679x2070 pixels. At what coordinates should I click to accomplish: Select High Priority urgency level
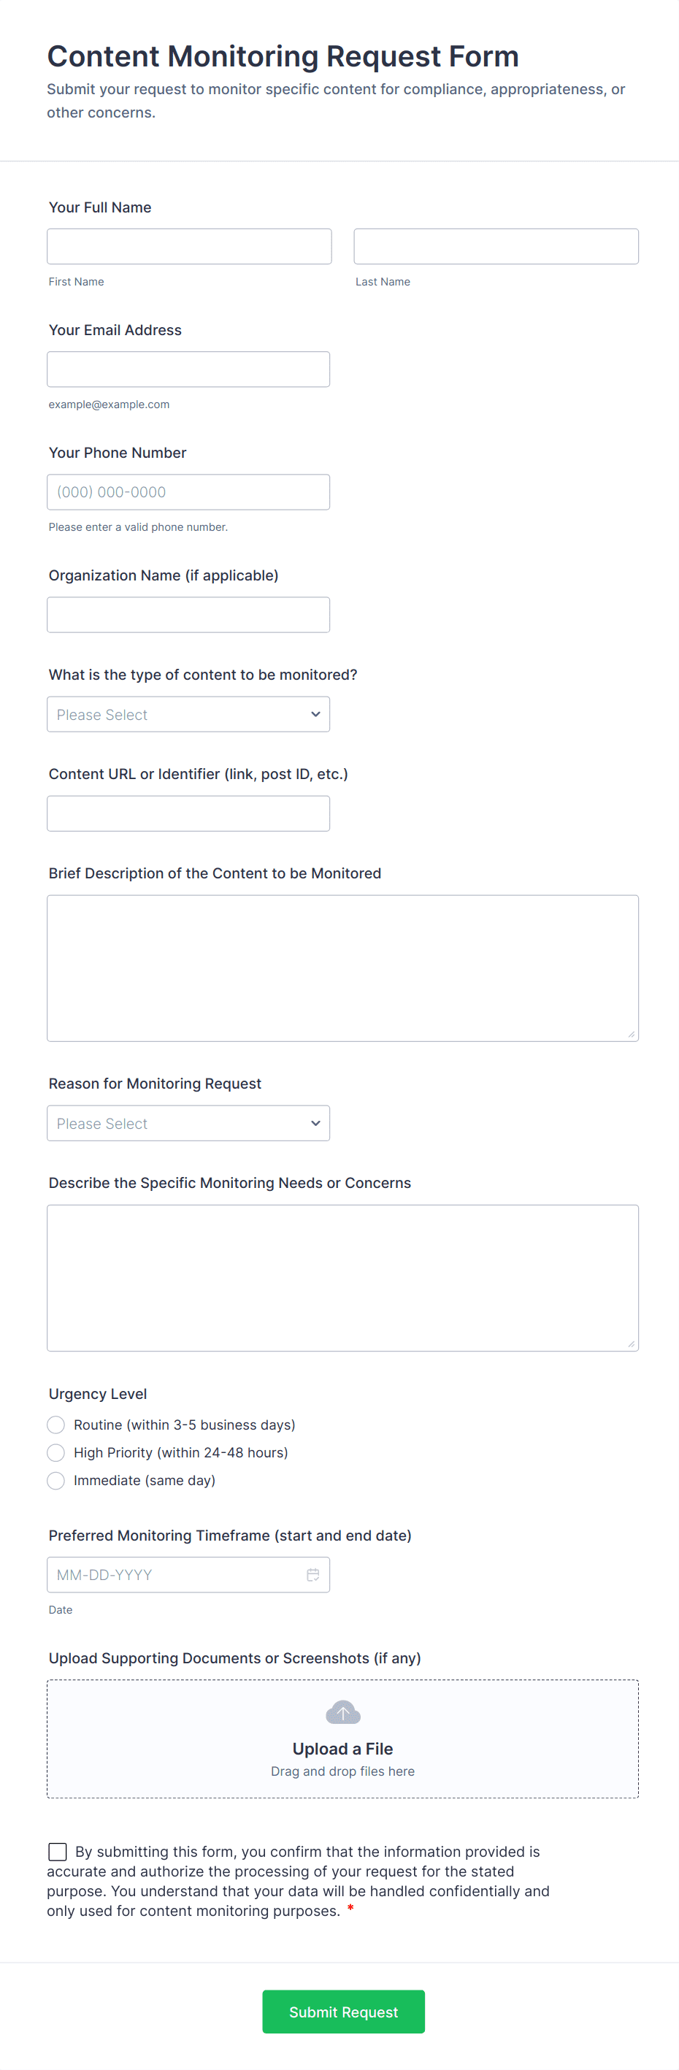[55, 1452]
